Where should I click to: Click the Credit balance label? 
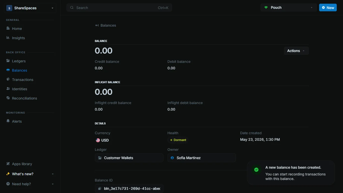pyautogui.click(x=107, y=62)
